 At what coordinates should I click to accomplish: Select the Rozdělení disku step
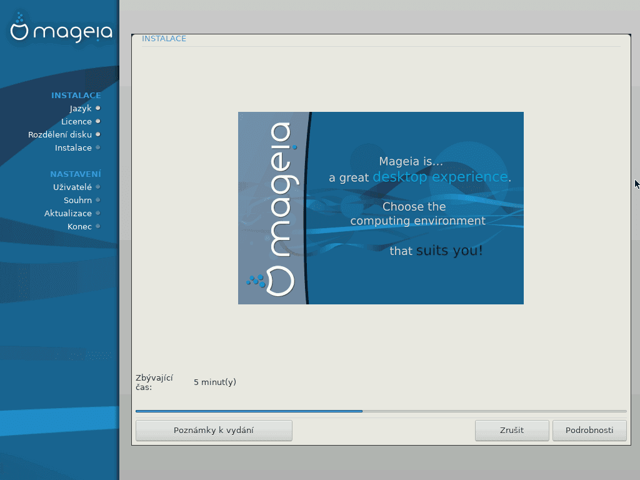[x=60, y=135]
